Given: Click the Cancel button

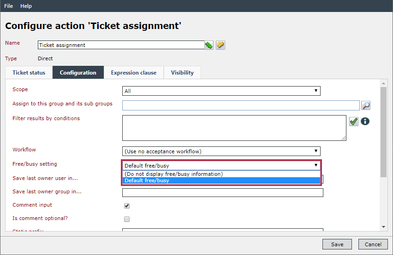Looking at the screenshot, I should 373,244.
